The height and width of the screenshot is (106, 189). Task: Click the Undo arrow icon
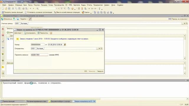tap(30, 9)
